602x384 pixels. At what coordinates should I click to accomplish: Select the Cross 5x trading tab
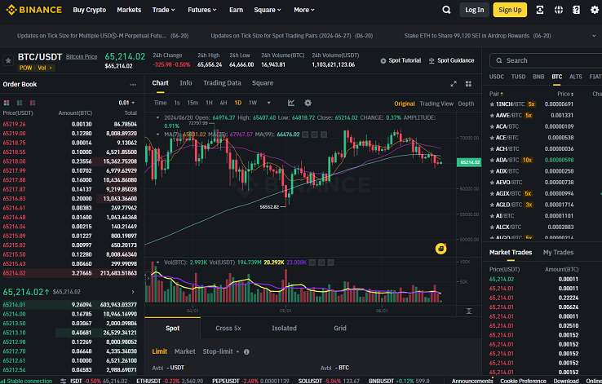click(x=228, y=328)
